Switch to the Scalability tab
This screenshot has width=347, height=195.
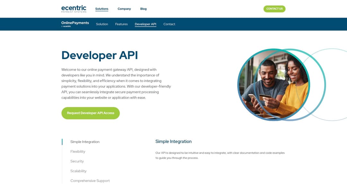[x=78, y=171]
